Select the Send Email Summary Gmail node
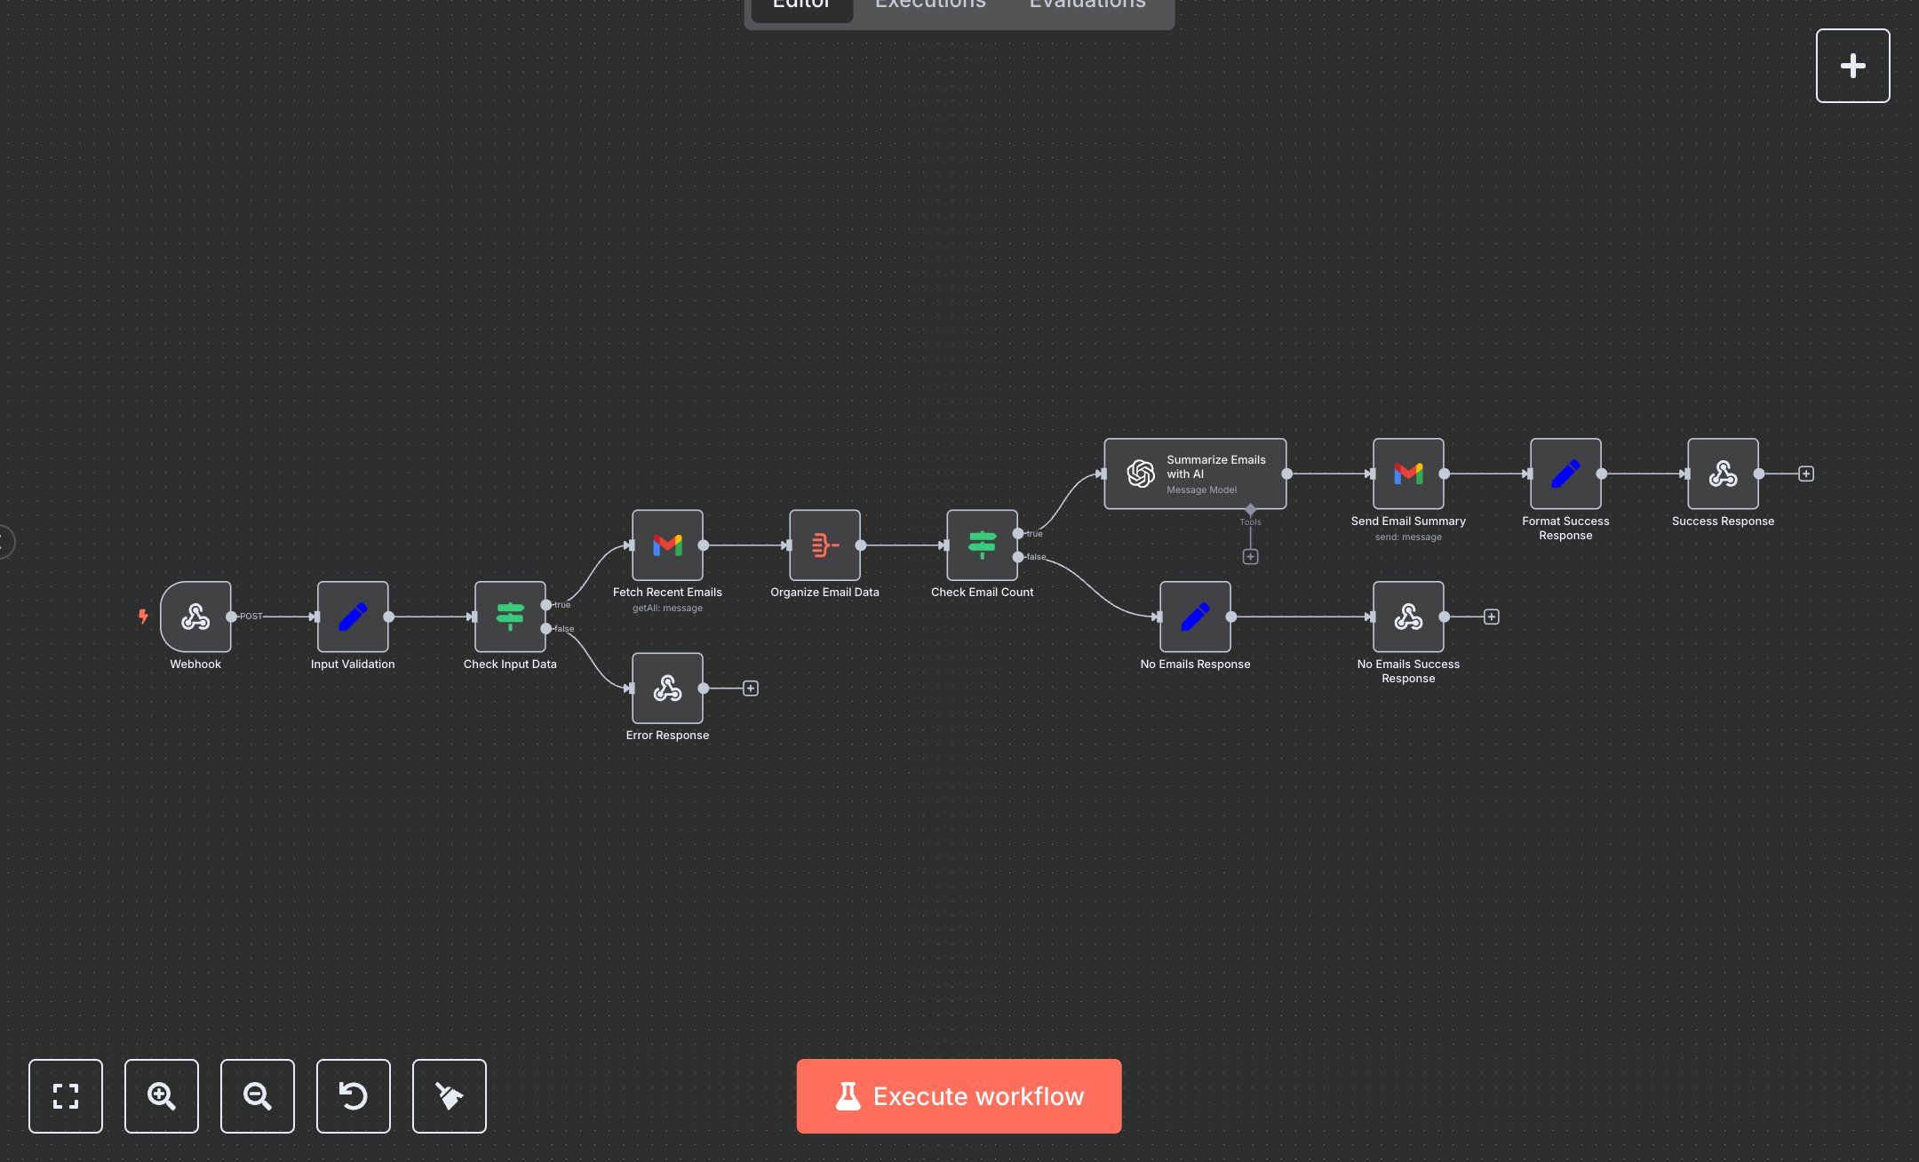 [1408, 474]
